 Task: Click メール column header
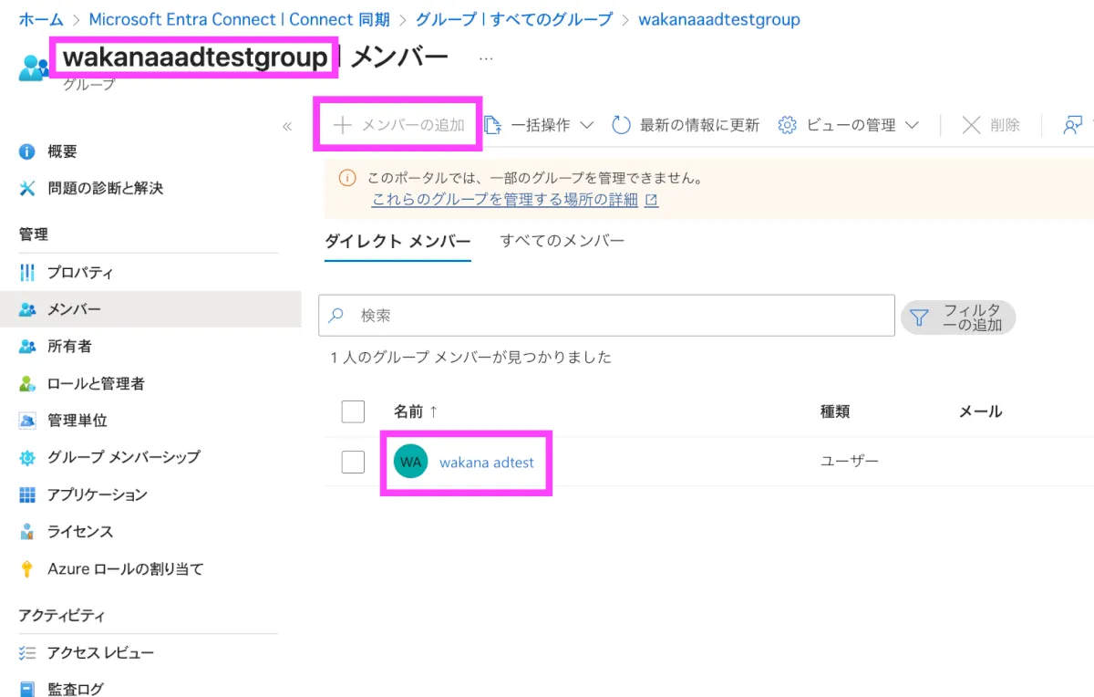[x=981, y=411]
